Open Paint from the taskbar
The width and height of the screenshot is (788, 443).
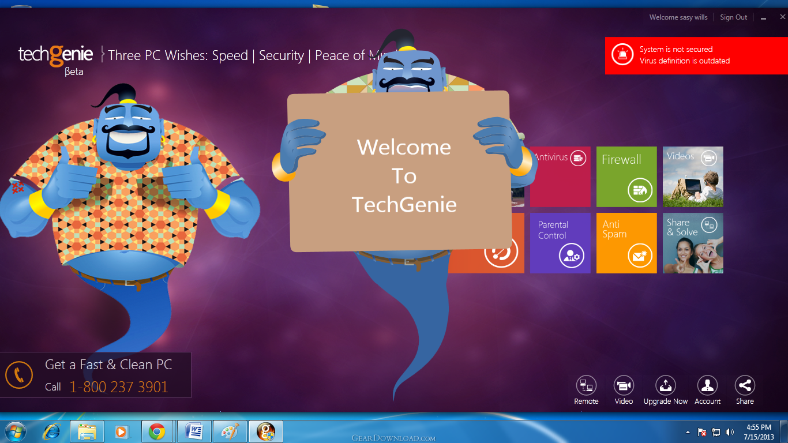tap(230, 431)
